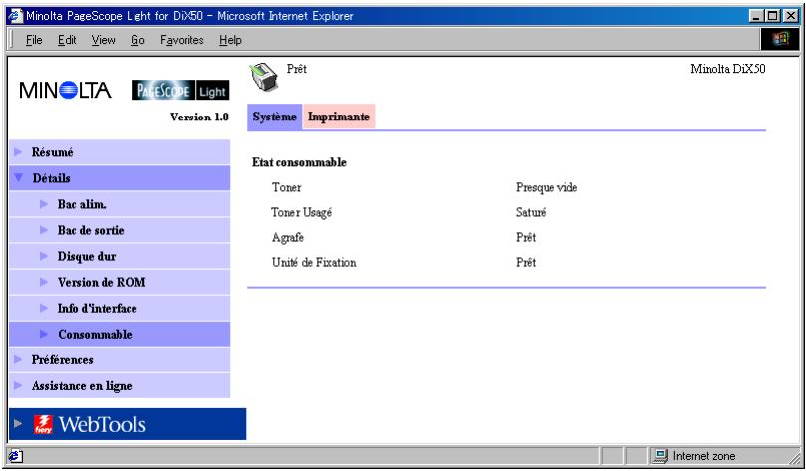Image resolution: width=806 pixels, height=471 pixels.
Task: Open Info d'interface page
Action: pyautogui.click(x=120, y=308)
